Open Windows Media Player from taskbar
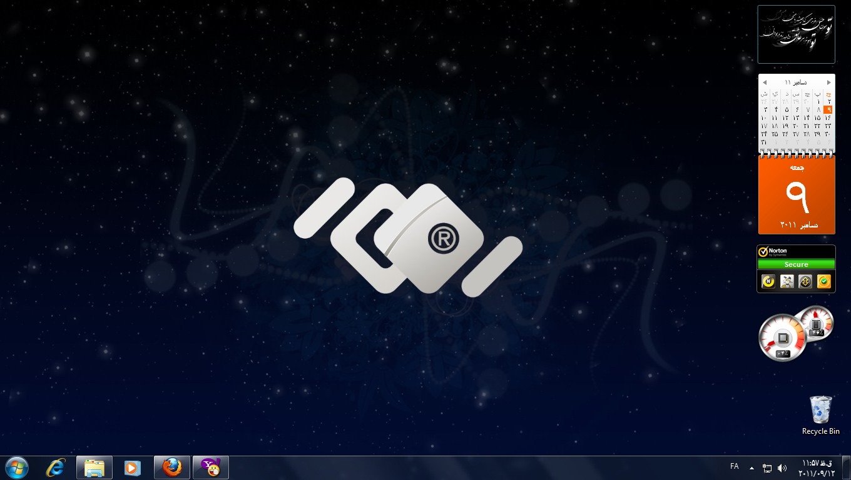Viewport: 851px width, 480px height. pos(133,467)
